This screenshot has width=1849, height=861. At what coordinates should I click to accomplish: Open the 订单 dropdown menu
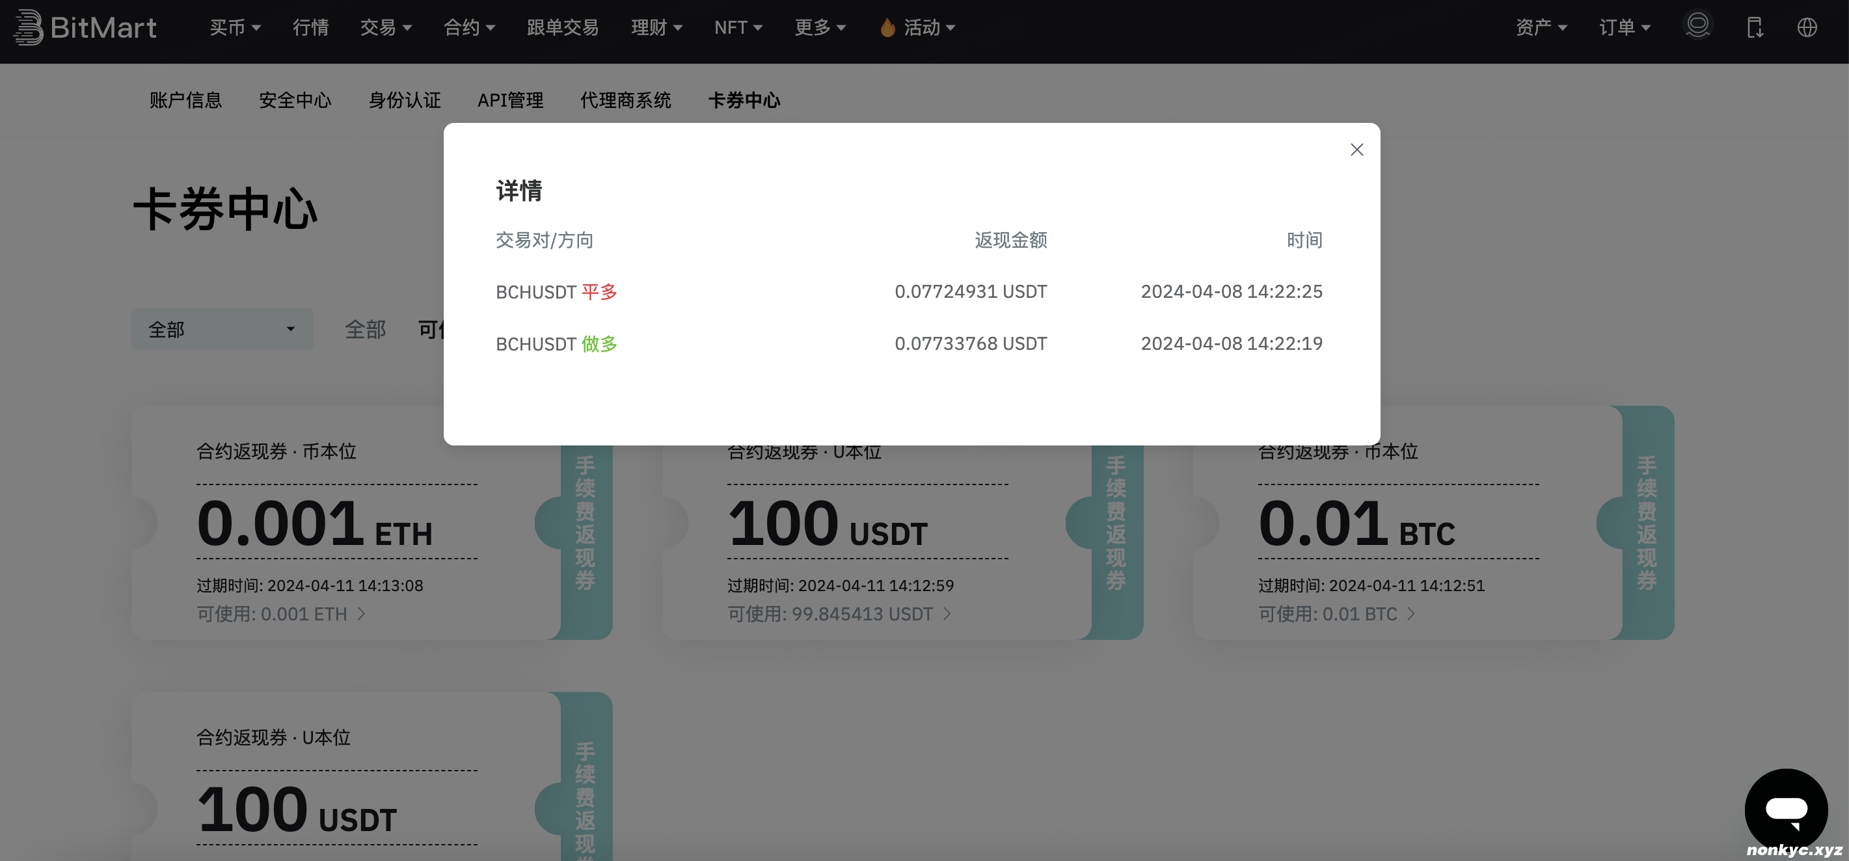tap(1626, 27)
